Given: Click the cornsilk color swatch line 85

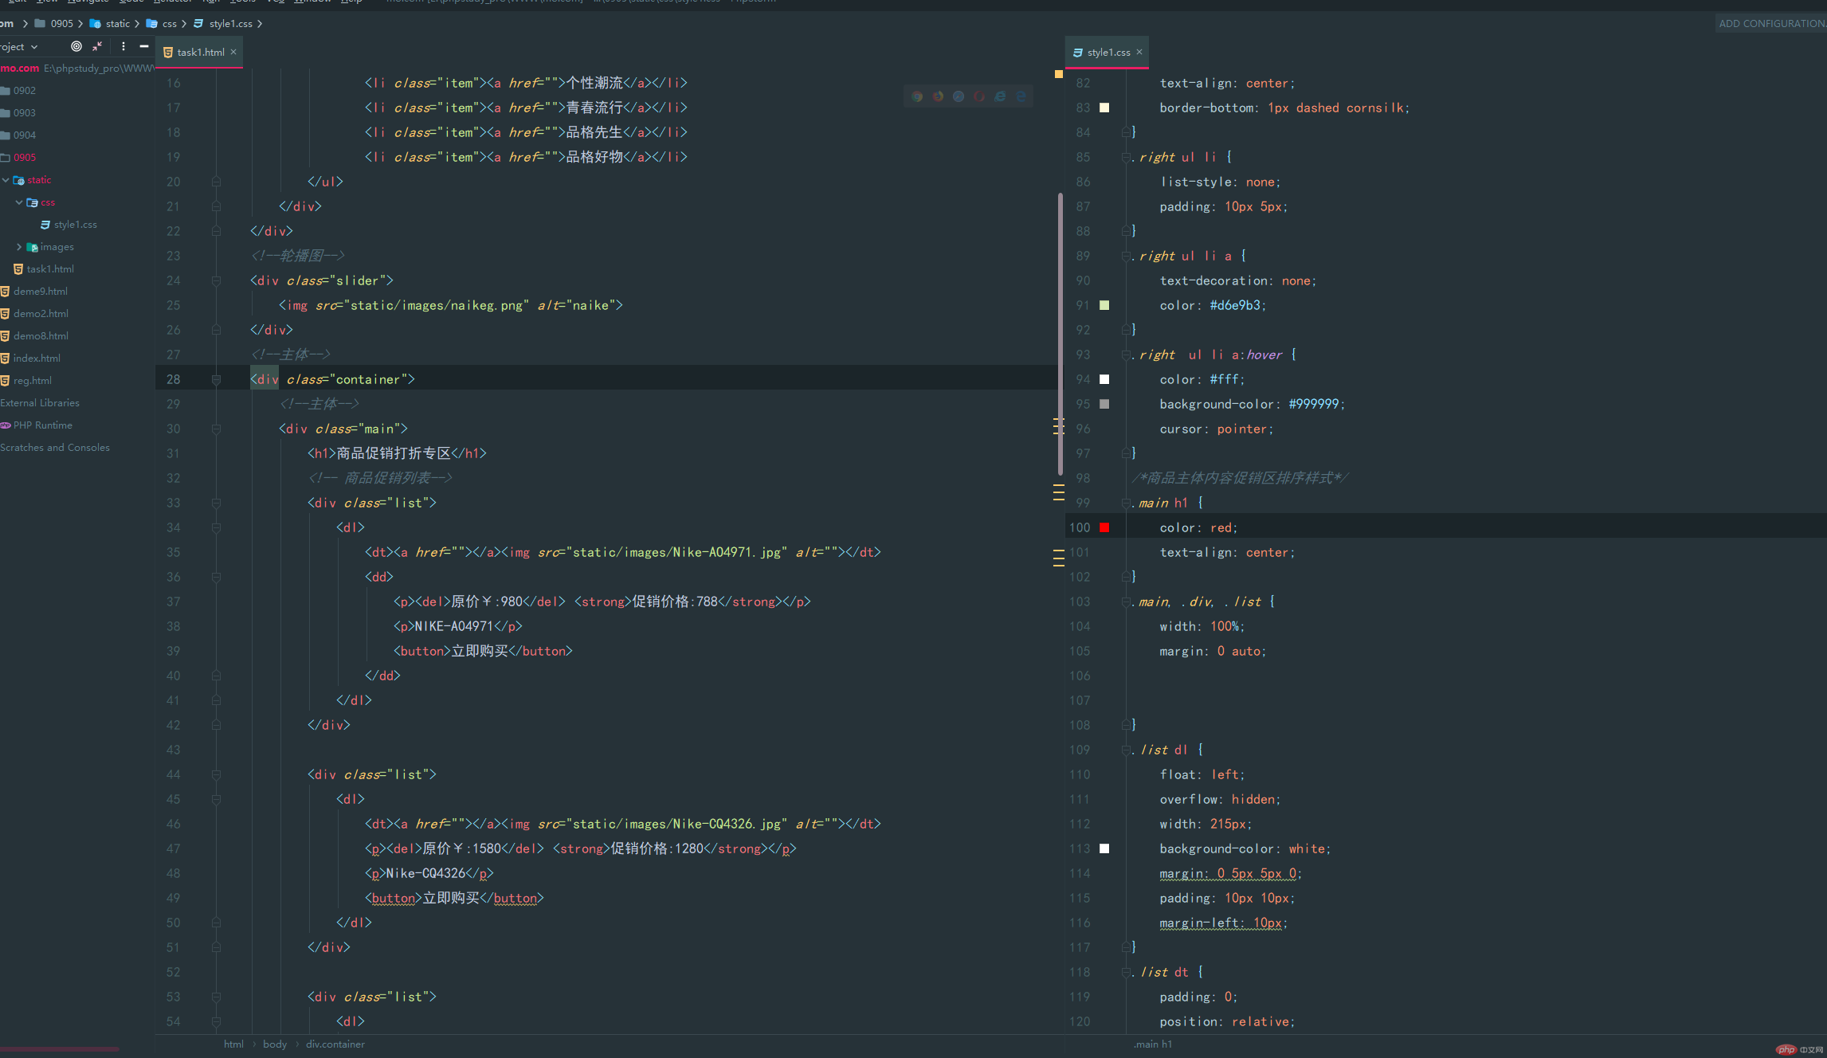Looking at the screenshot, I should click(1104, 107).
